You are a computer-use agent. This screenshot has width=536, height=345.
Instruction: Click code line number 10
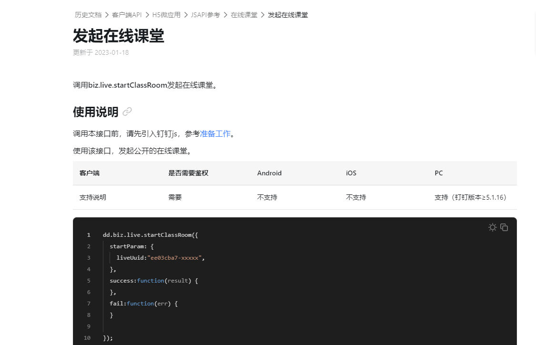87,338
